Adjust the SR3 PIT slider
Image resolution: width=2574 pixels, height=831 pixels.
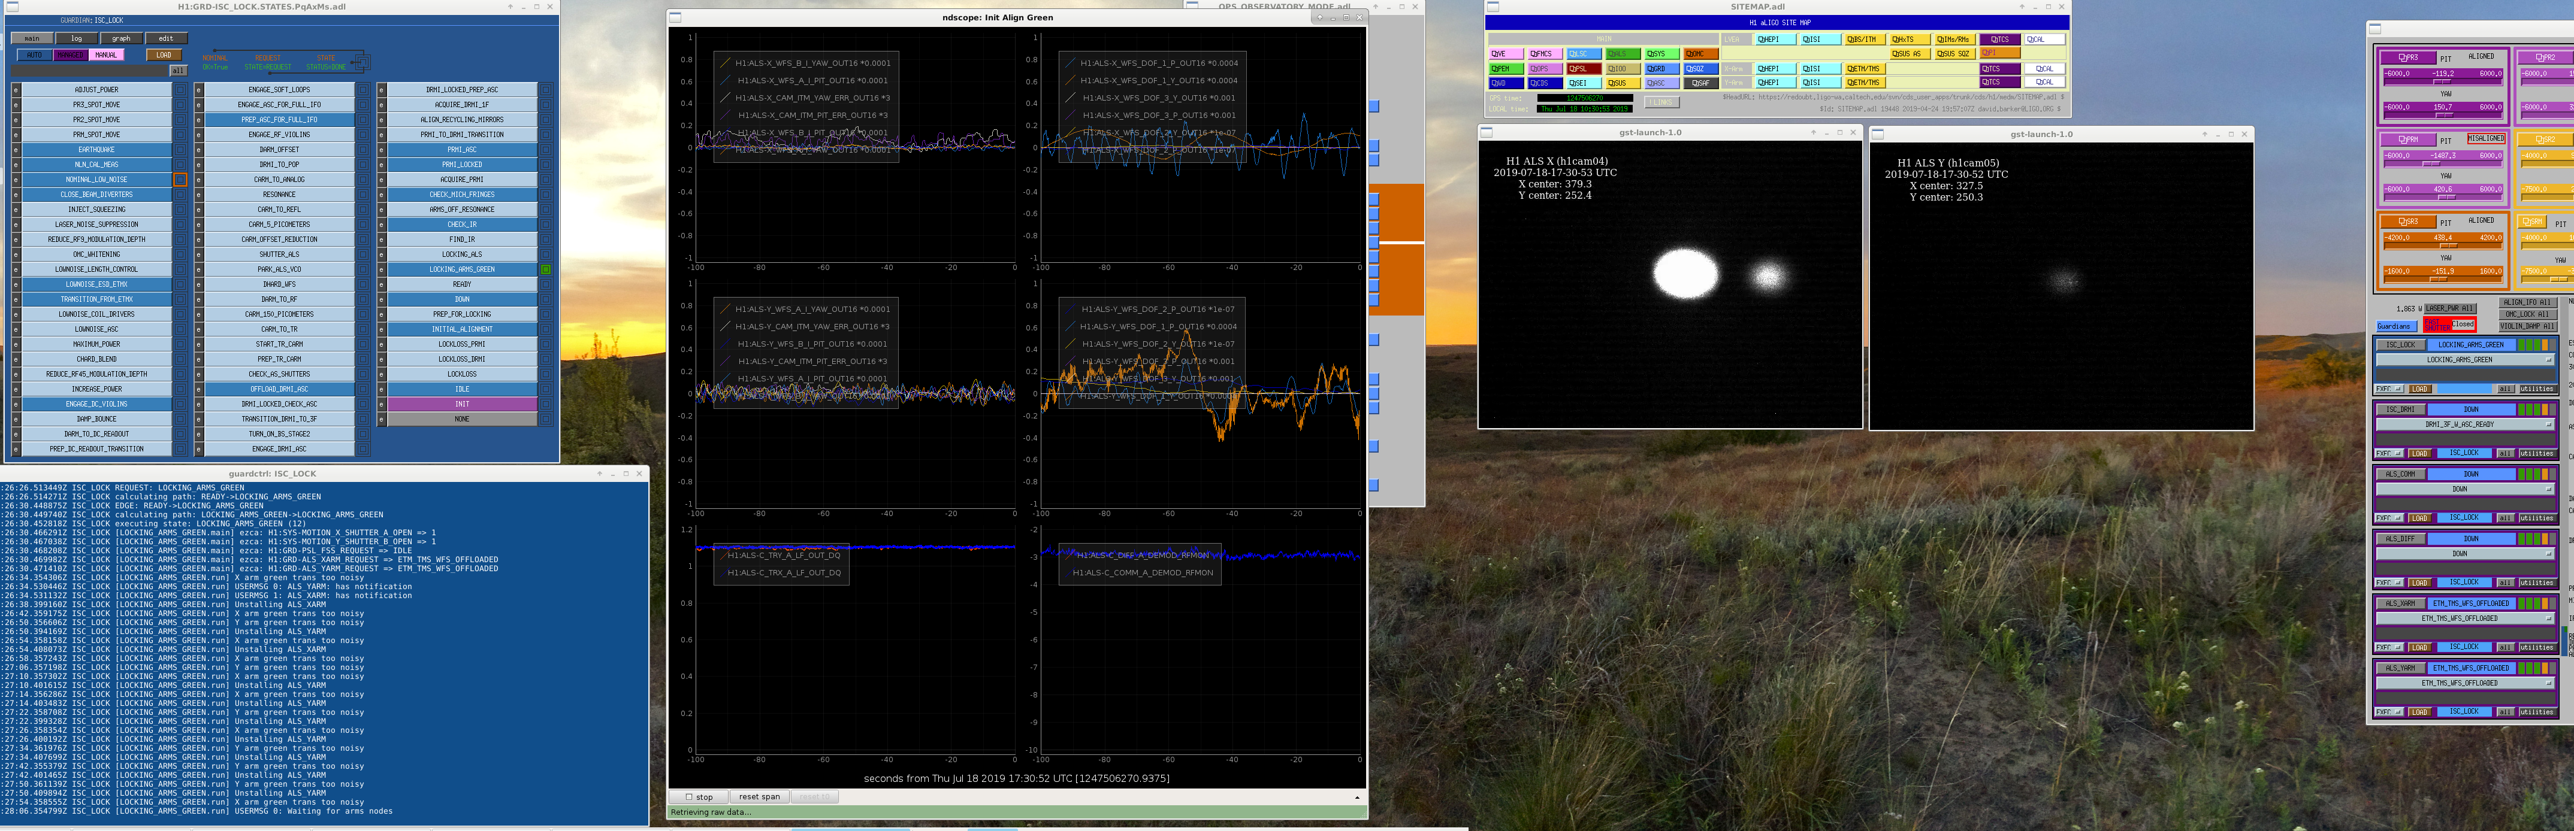(2443, 247)
